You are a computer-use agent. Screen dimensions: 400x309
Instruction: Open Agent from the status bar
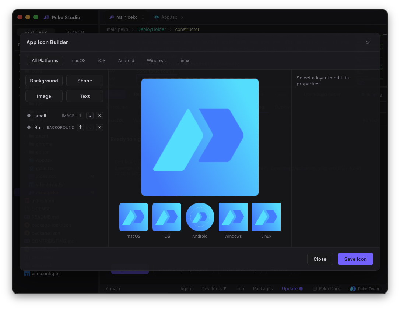click(186, 289)
